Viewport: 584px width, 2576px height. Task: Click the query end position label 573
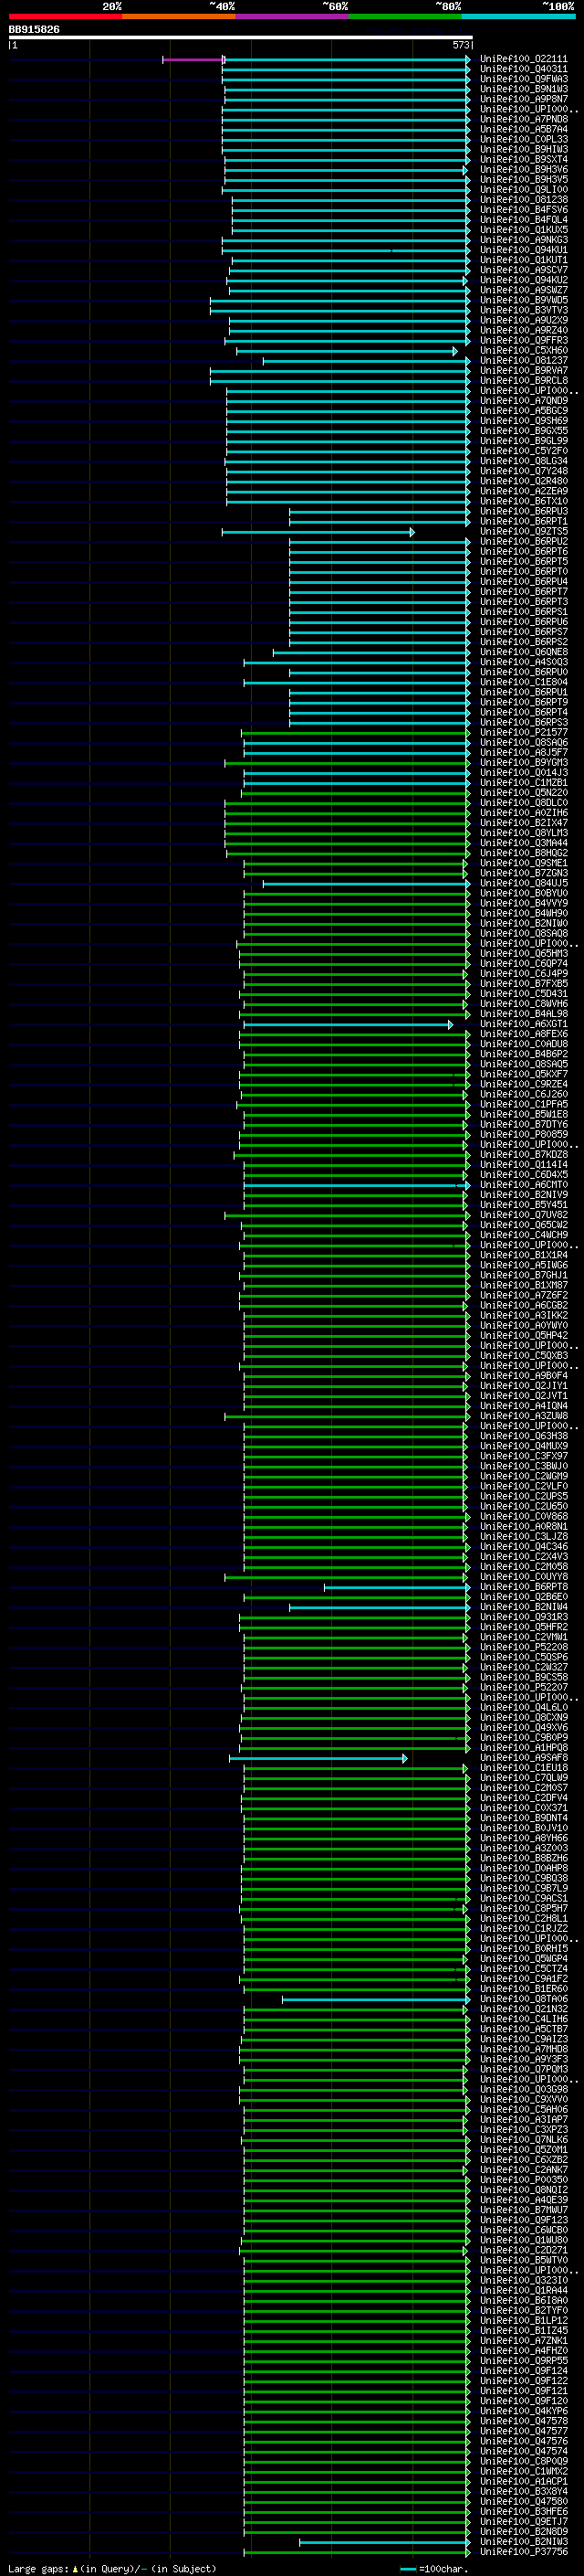pyautogui.click(x=460, y=45)
